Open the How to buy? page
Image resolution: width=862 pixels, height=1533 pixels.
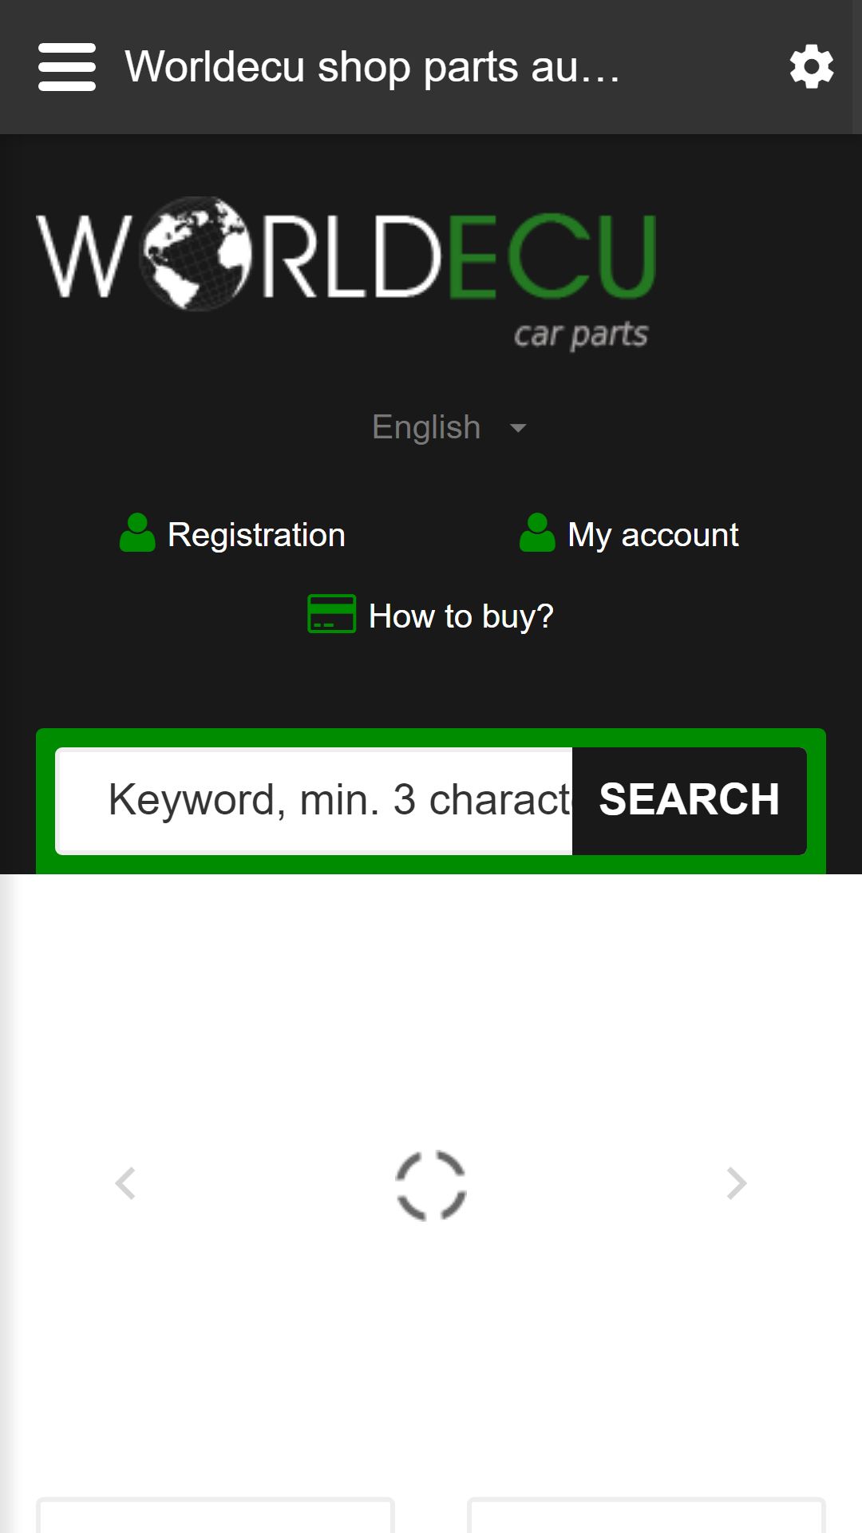pyautogui.click(x=461, y=616)
